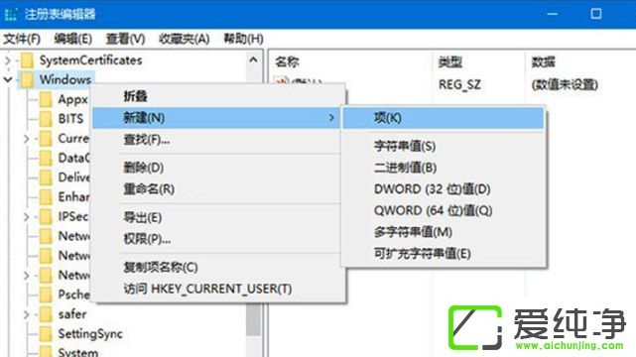
Task: Click the SystemCertificates folder icon
Action: click(27, 60)
